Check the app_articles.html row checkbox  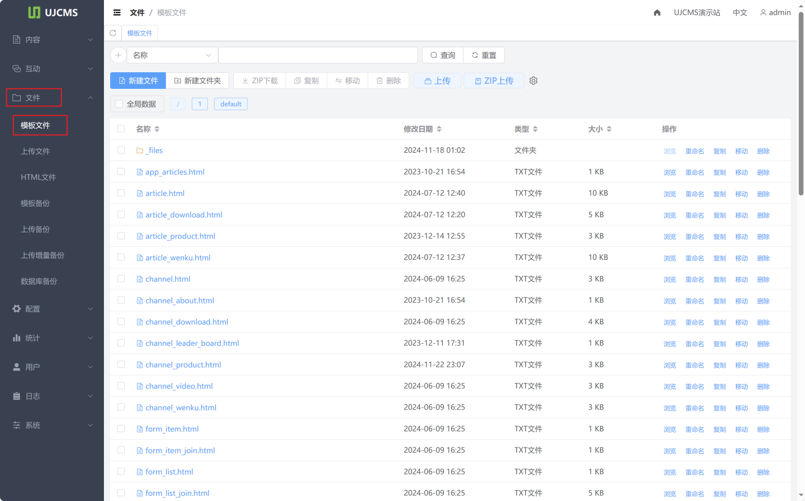pyautogui.click(x=121, y=172)
